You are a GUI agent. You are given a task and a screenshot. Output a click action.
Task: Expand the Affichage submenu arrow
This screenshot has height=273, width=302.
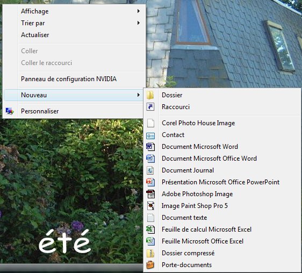point(138,11)
